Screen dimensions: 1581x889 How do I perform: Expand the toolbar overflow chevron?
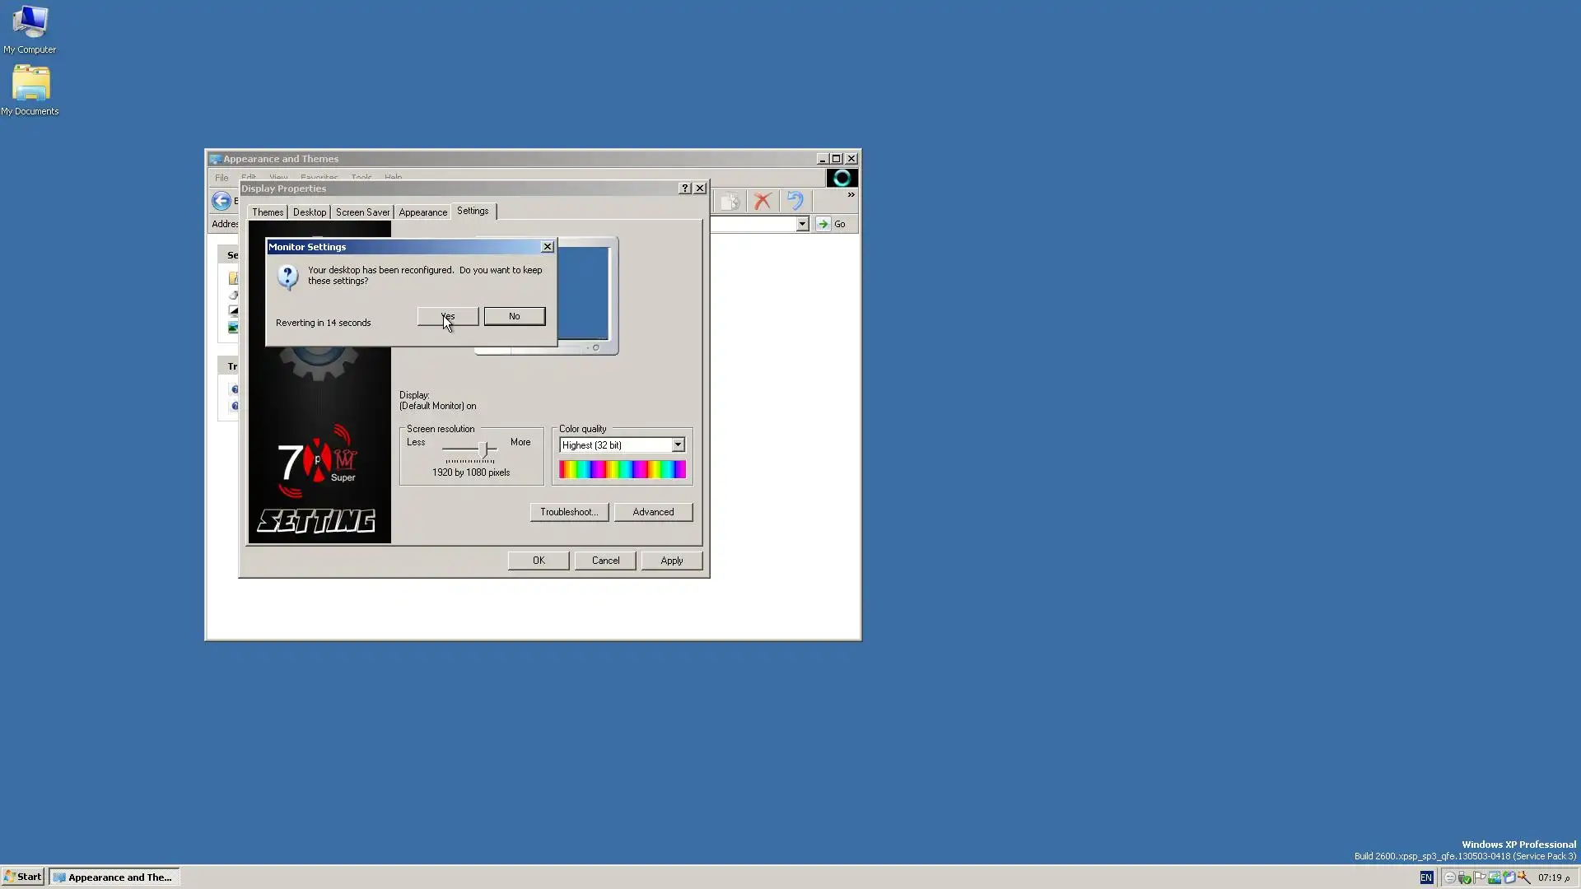coord(851,195)
